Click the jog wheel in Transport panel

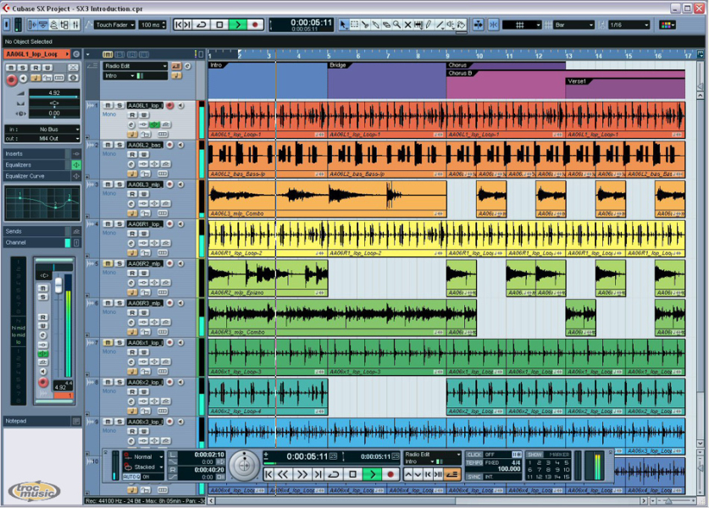coord(244,466)
